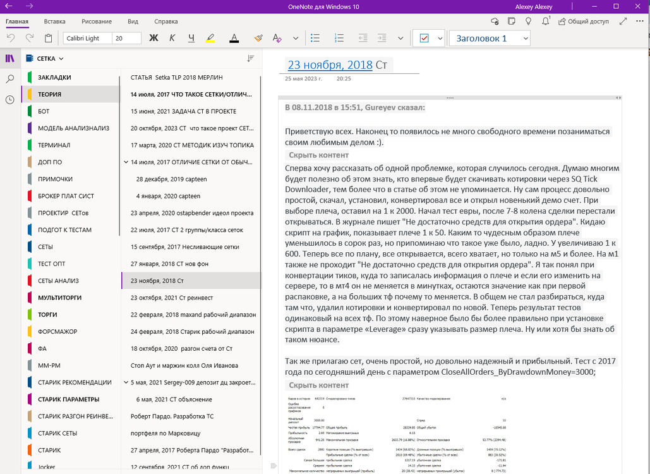Image resolution: width=650 pixels, height=474 pixels.
Task: Open the Alexey Alexey account name
Action: (x=534, y=6)
